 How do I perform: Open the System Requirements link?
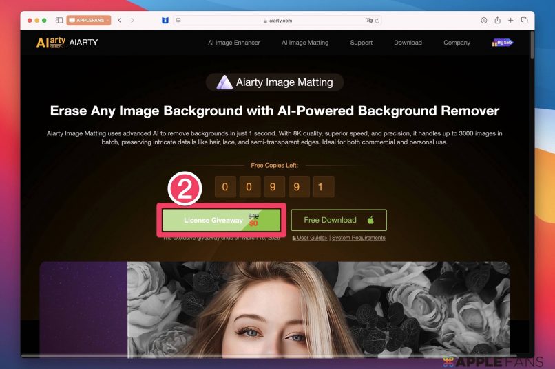pos(359,238)
